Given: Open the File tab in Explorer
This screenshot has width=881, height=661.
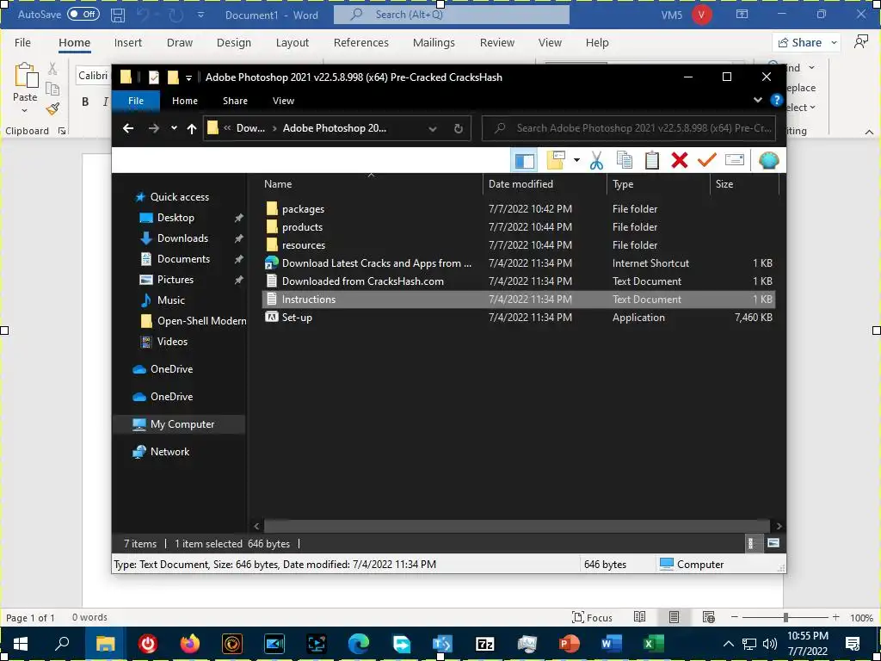Looking at the screenshot, I should point(136,101).
